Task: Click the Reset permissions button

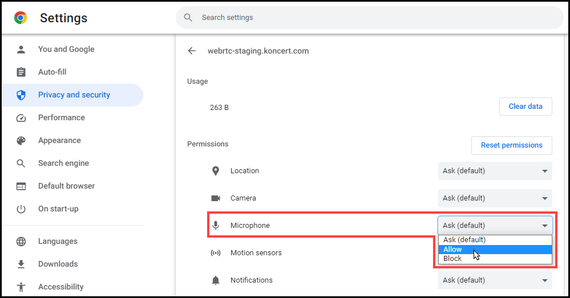Action: point(511,145)
